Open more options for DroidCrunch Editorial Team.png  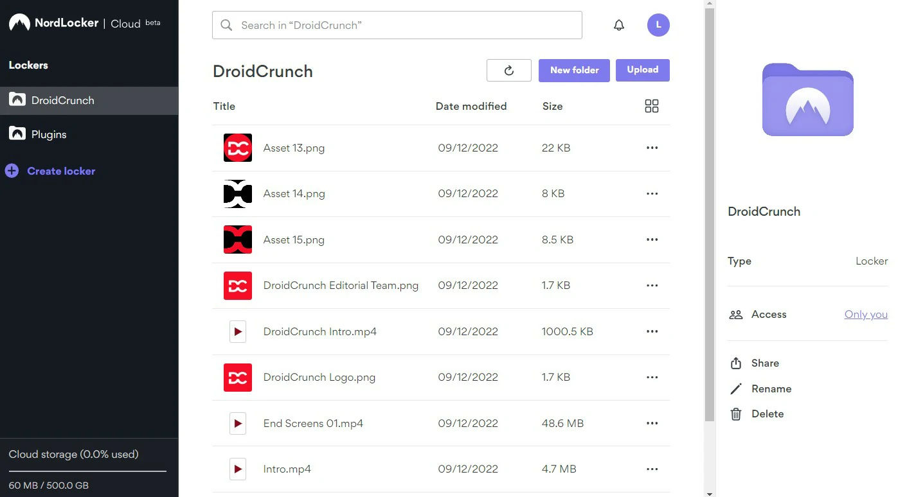(x=652, y=285)
